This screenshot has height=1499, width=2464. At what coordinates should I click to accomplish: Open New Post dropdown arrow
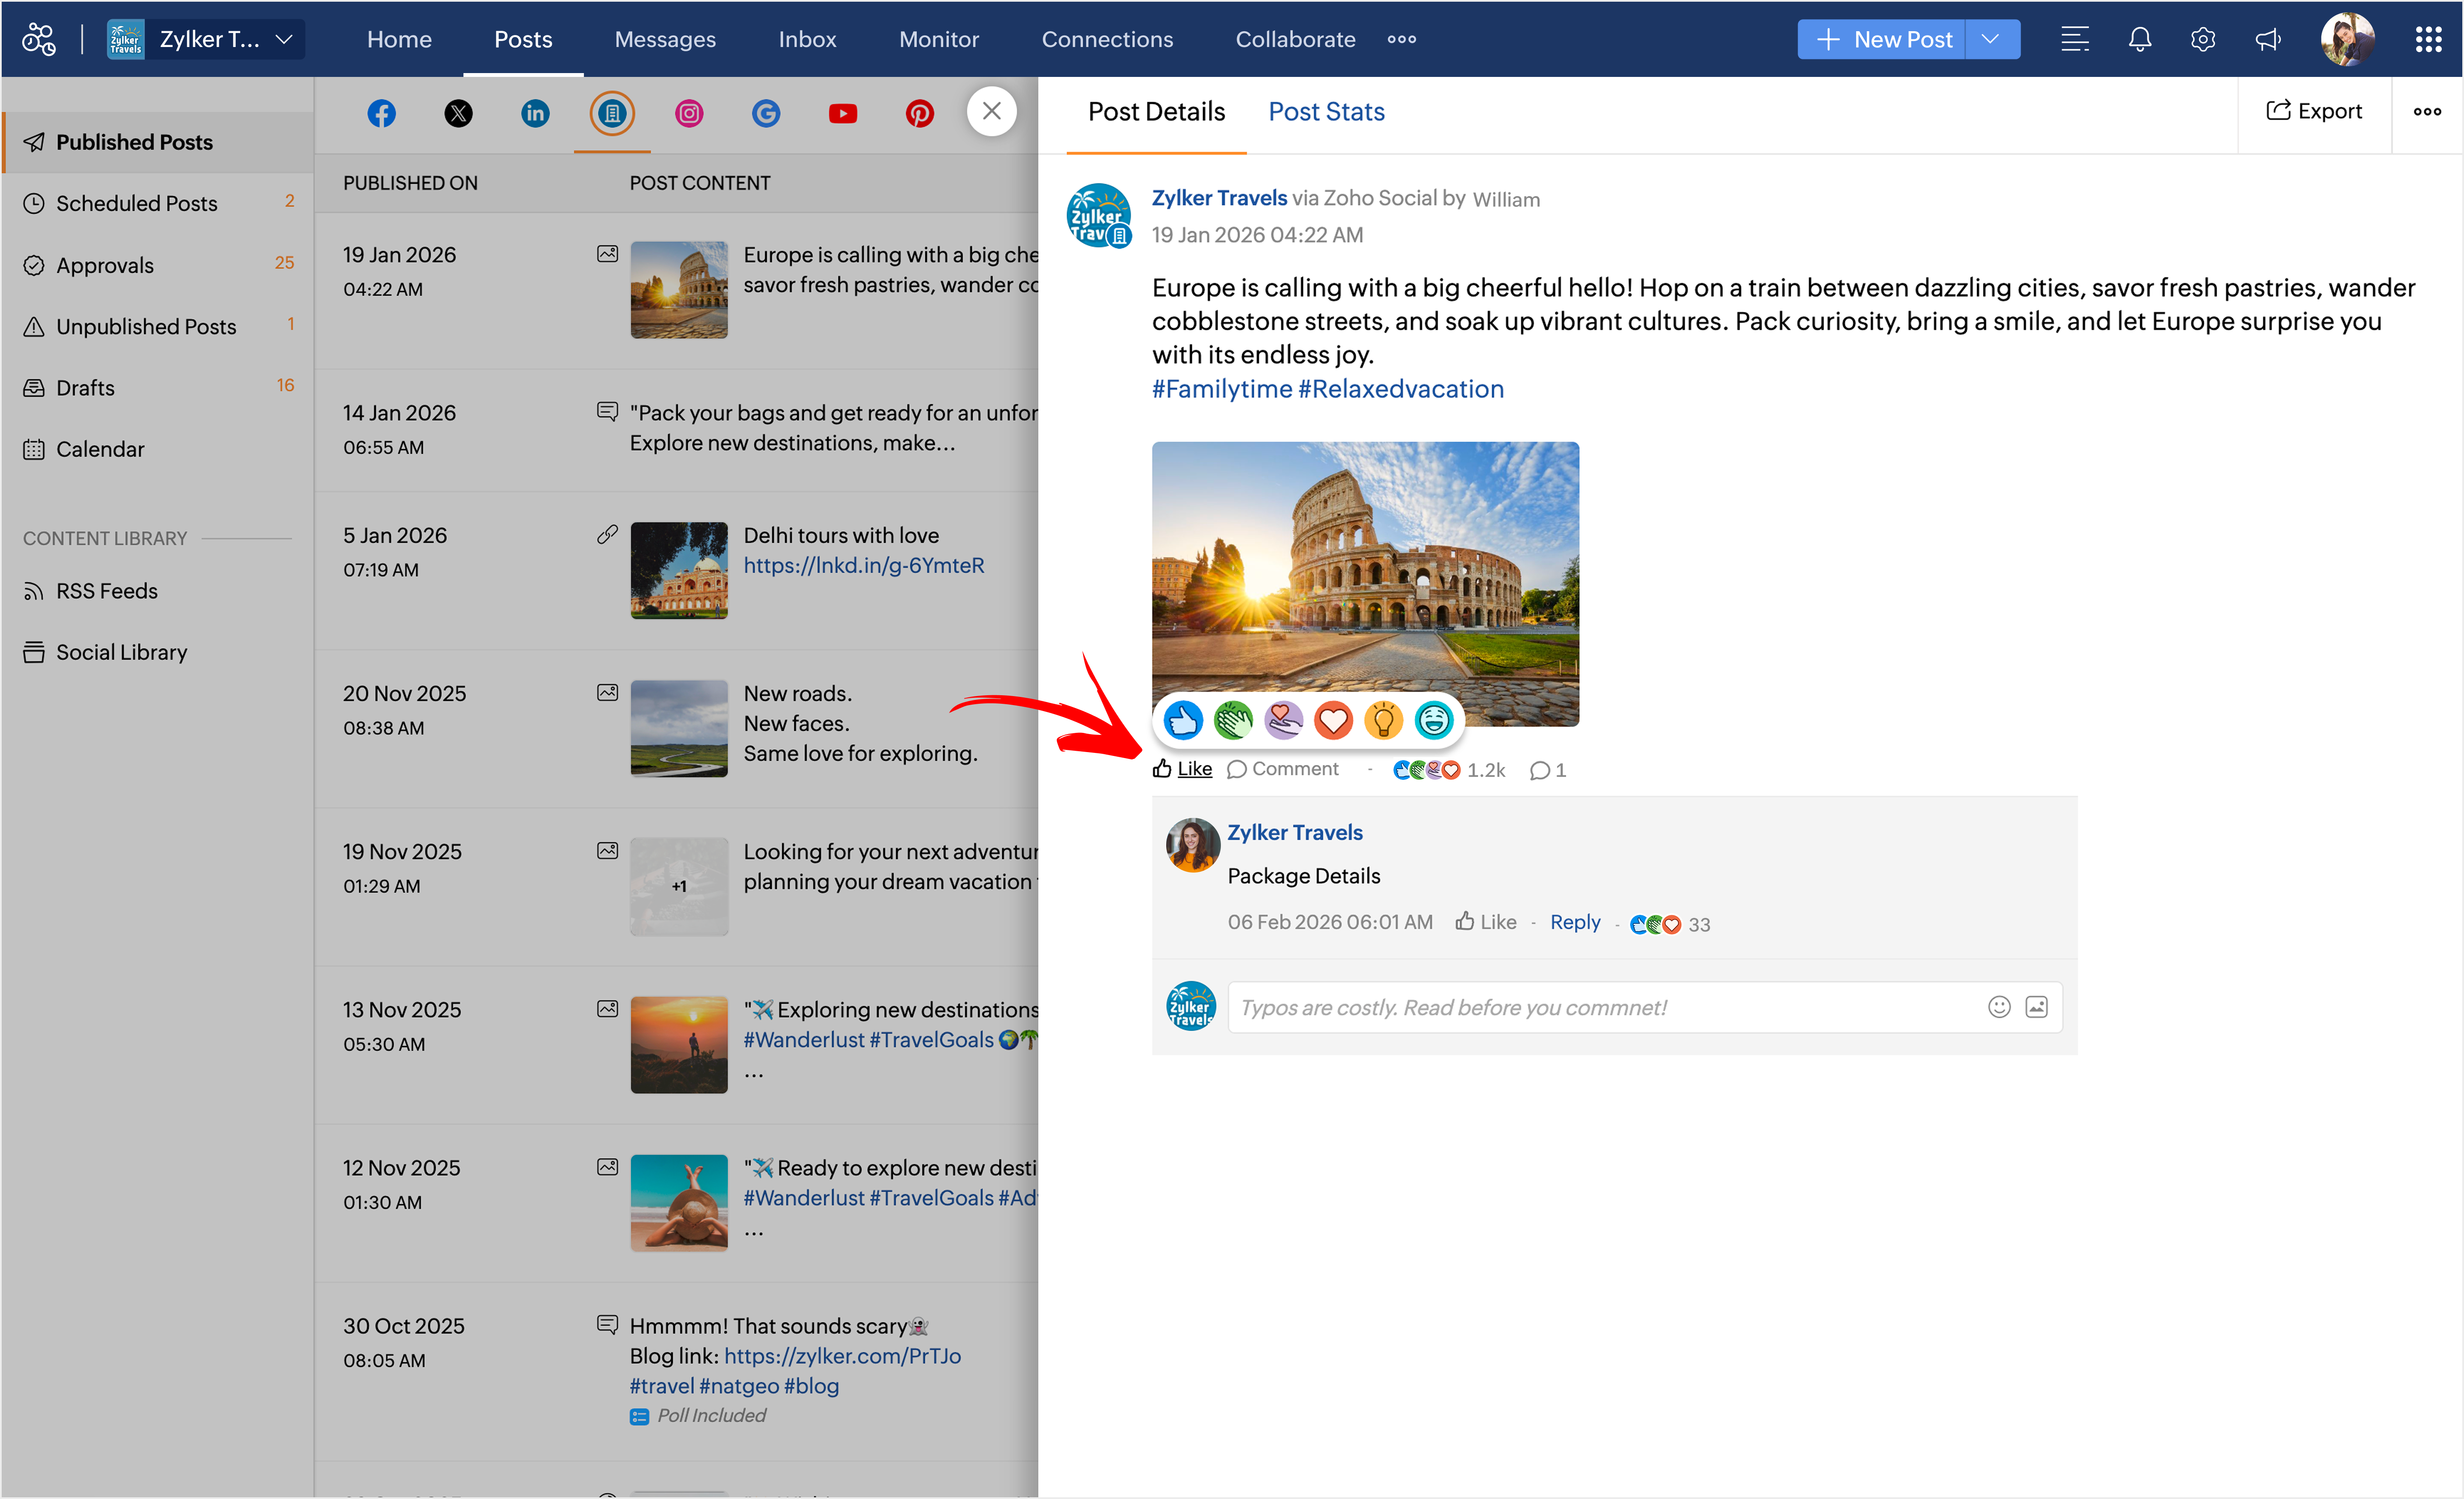click(x=1990, y=39)
